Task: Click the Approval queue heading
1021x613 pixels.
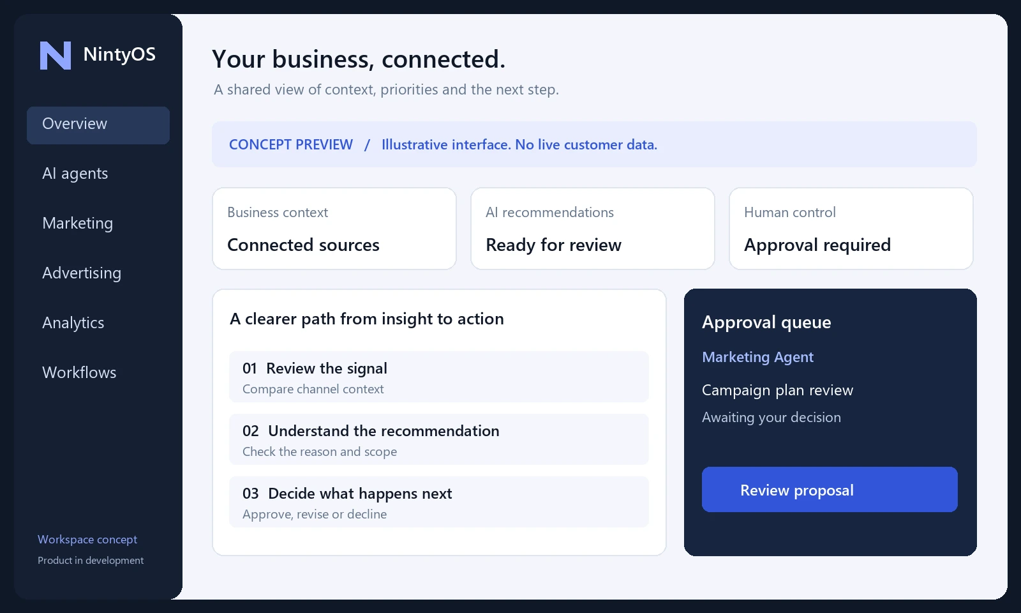Action: pyautogui.click(x=766, y=322)
